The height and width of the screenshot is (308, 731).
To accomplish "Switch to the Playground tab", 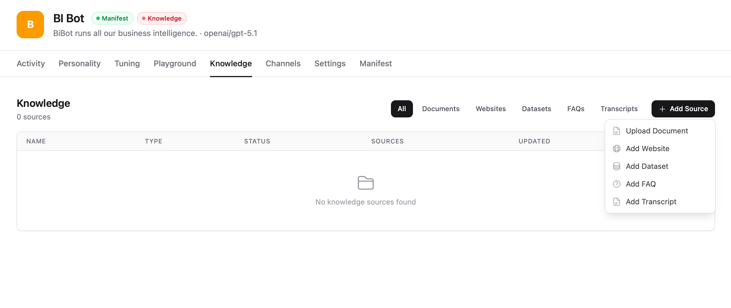I will coord(175,63).
